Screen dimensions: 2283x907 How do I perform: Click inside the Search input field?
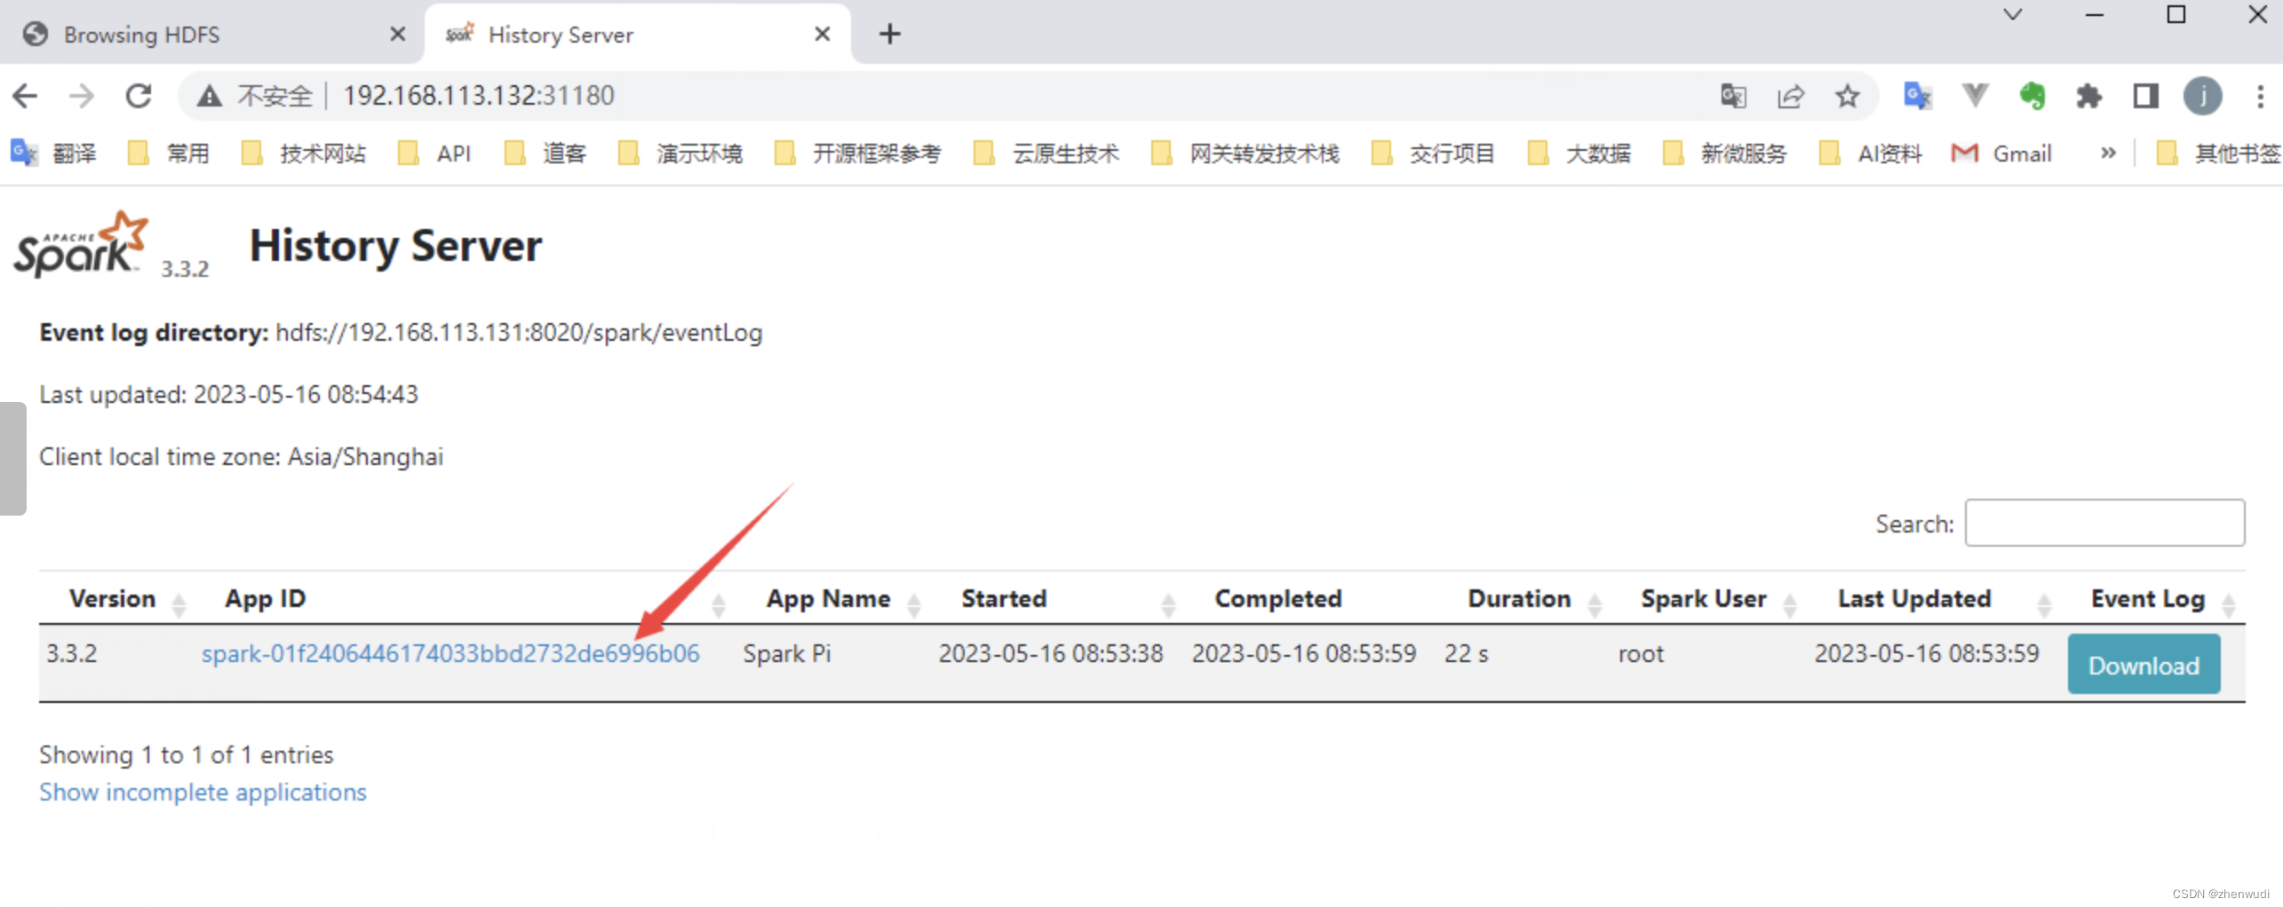click(2104, 523)
